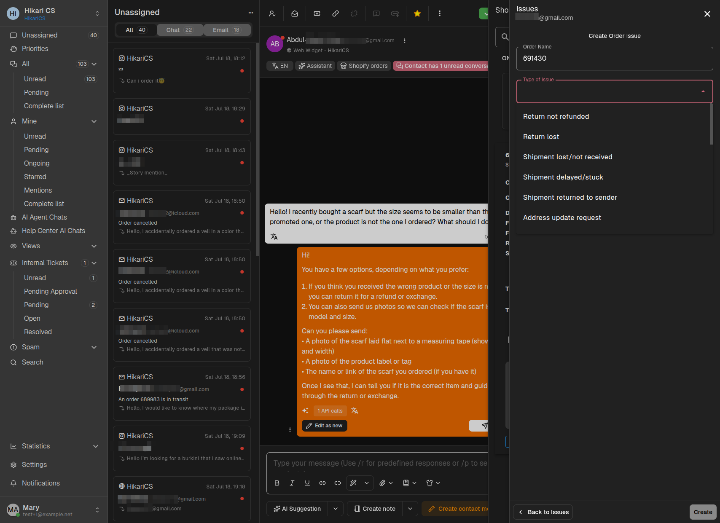
Task: Click the ticket icon in conversation toolbar
Action: pyautogui.click(x=317, y=13)
